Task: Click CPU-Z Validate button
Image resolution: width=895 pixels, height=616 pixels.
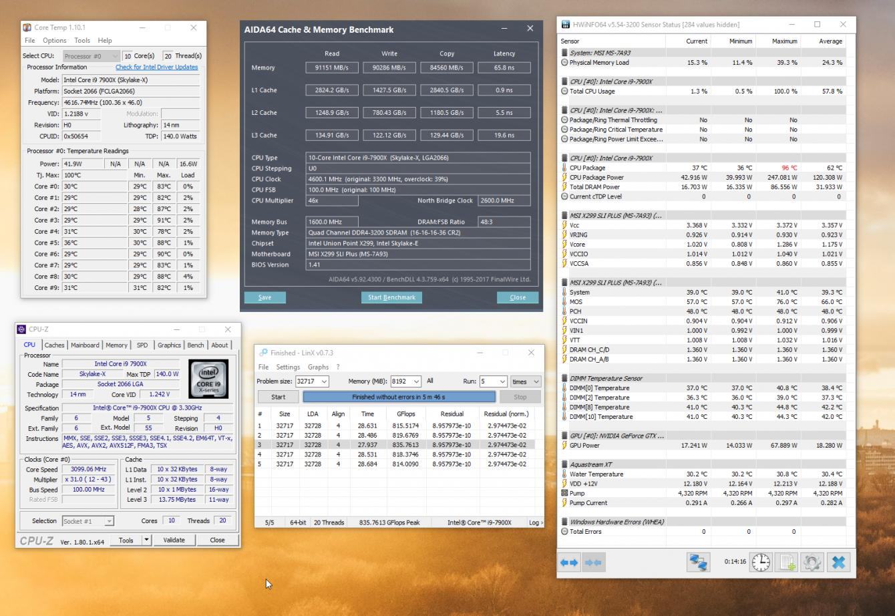Action: pos(174,540)
